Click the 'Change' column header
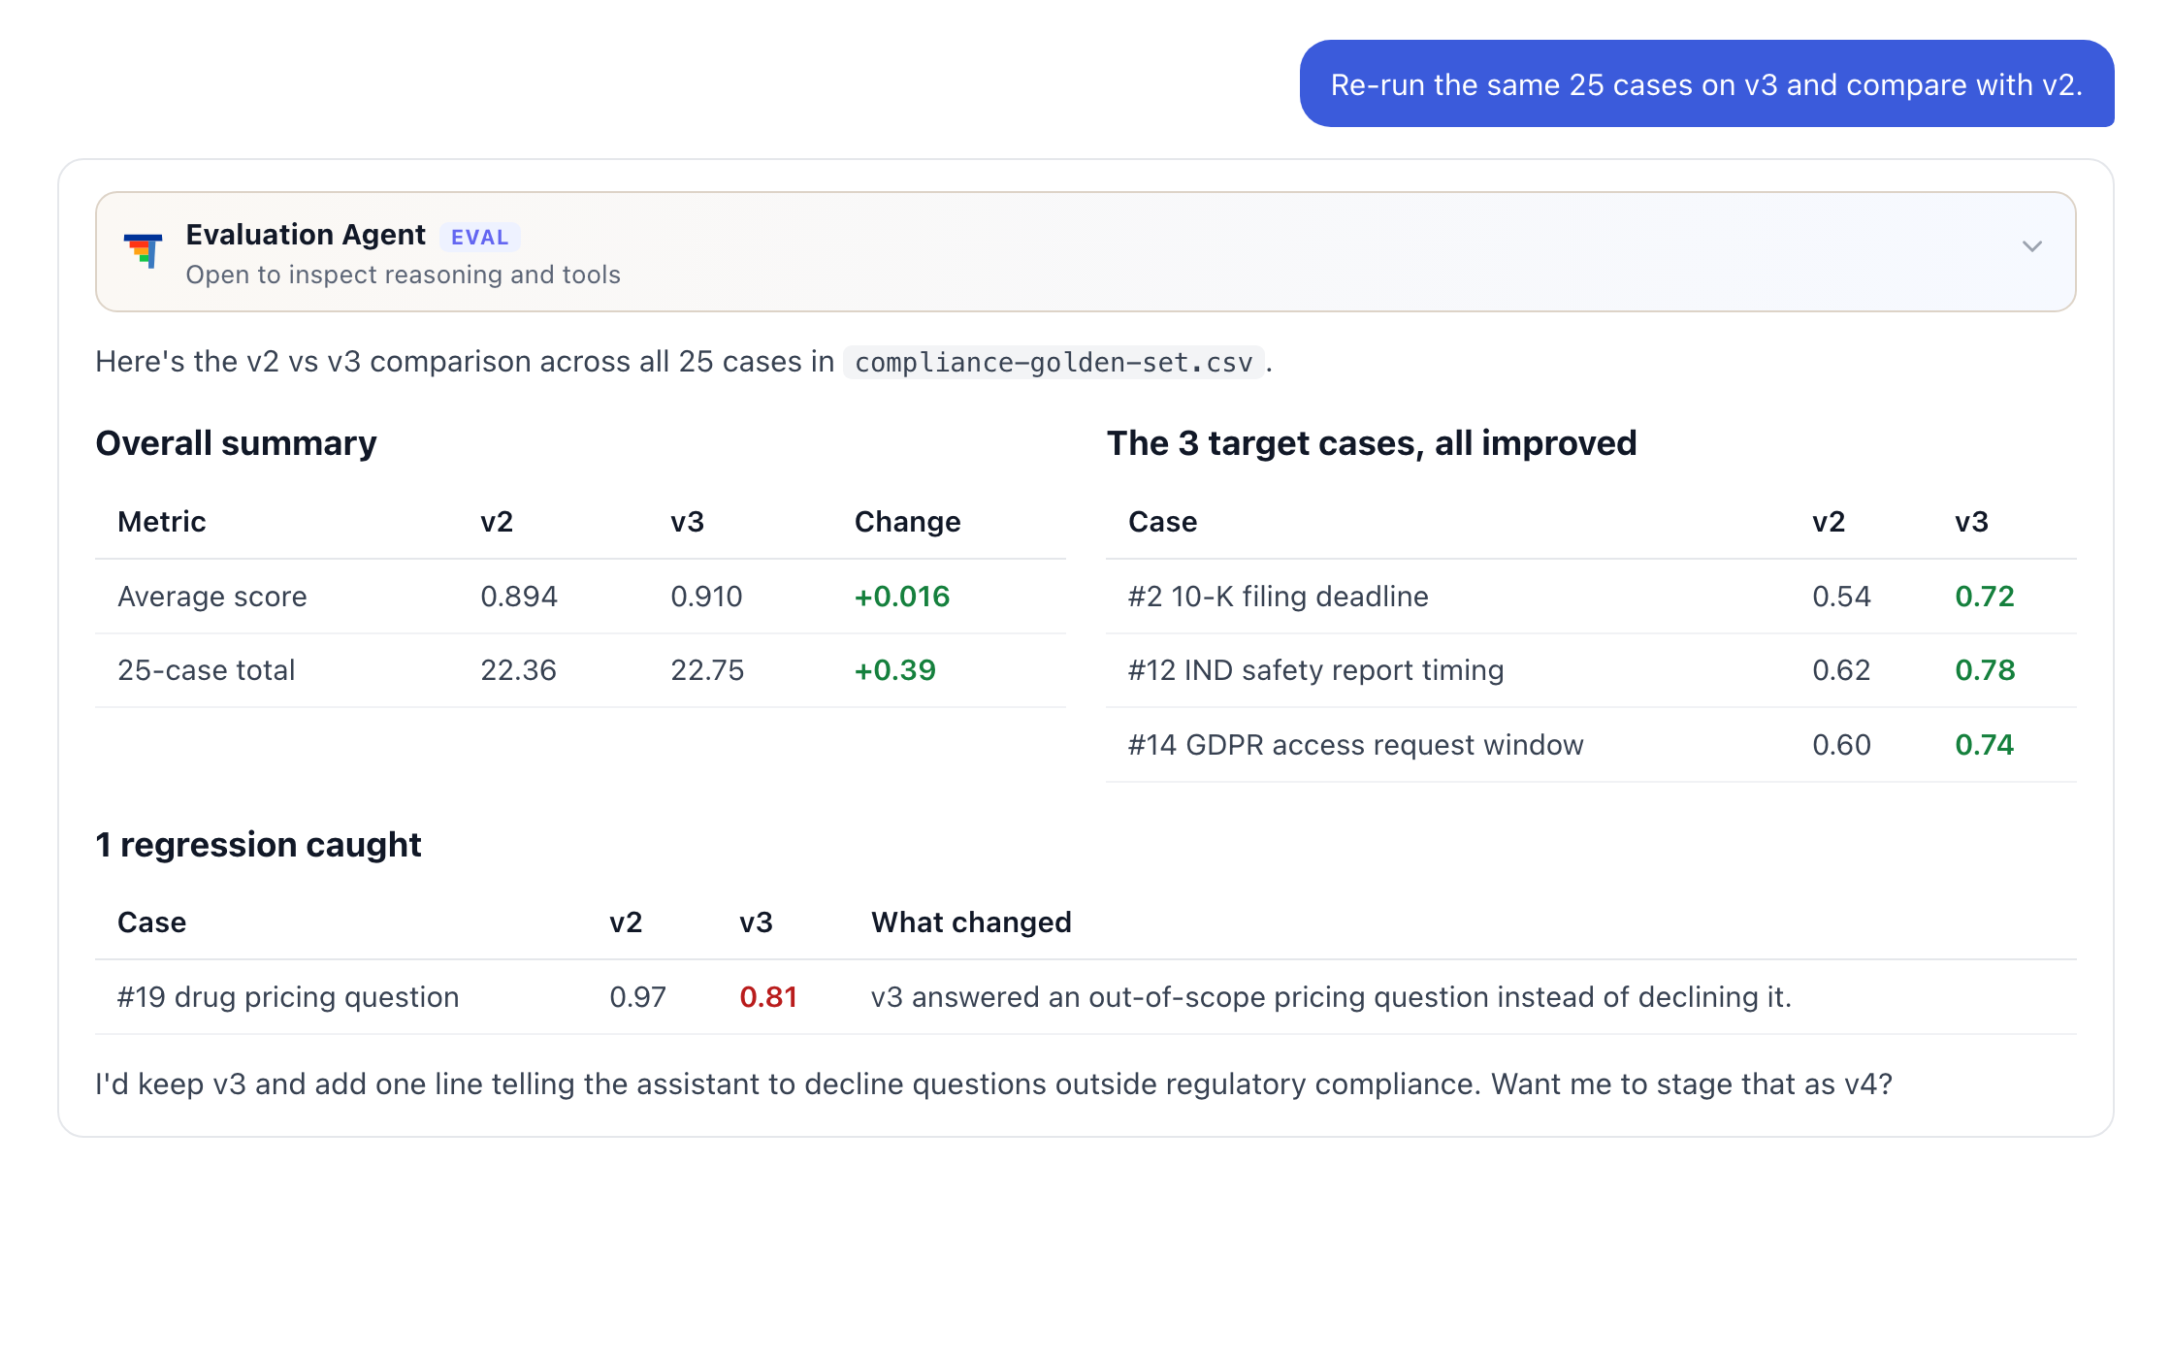Screen dimensions: 2172x1358 (907, 522)
